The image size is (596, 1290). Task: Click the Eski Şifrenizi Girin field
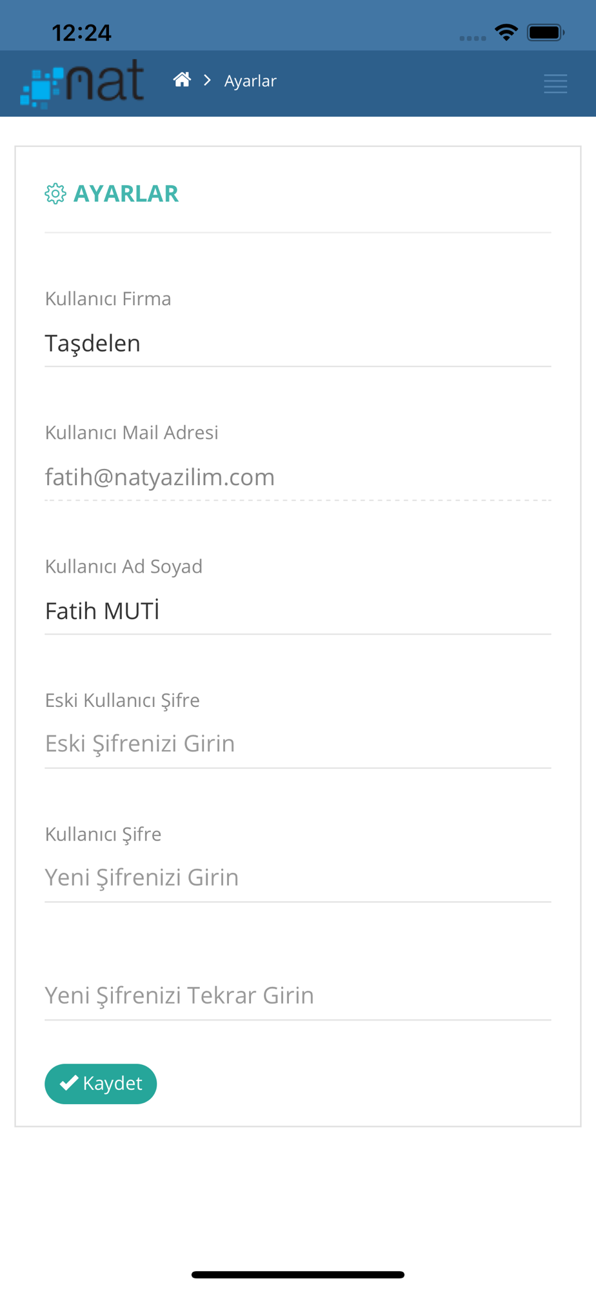coord(298,744)
